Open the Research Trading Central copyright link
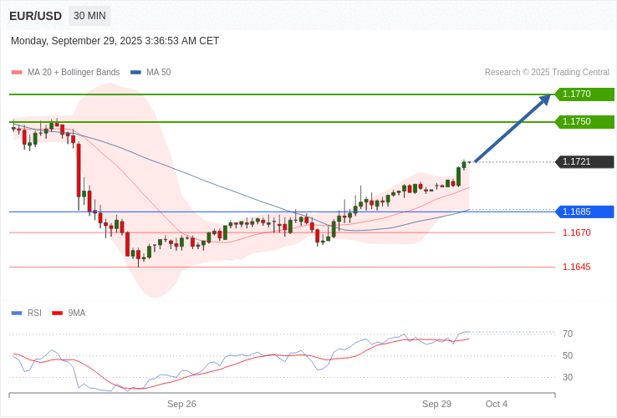The height and width of the screenshot is (418, 617). pos(547,73)
